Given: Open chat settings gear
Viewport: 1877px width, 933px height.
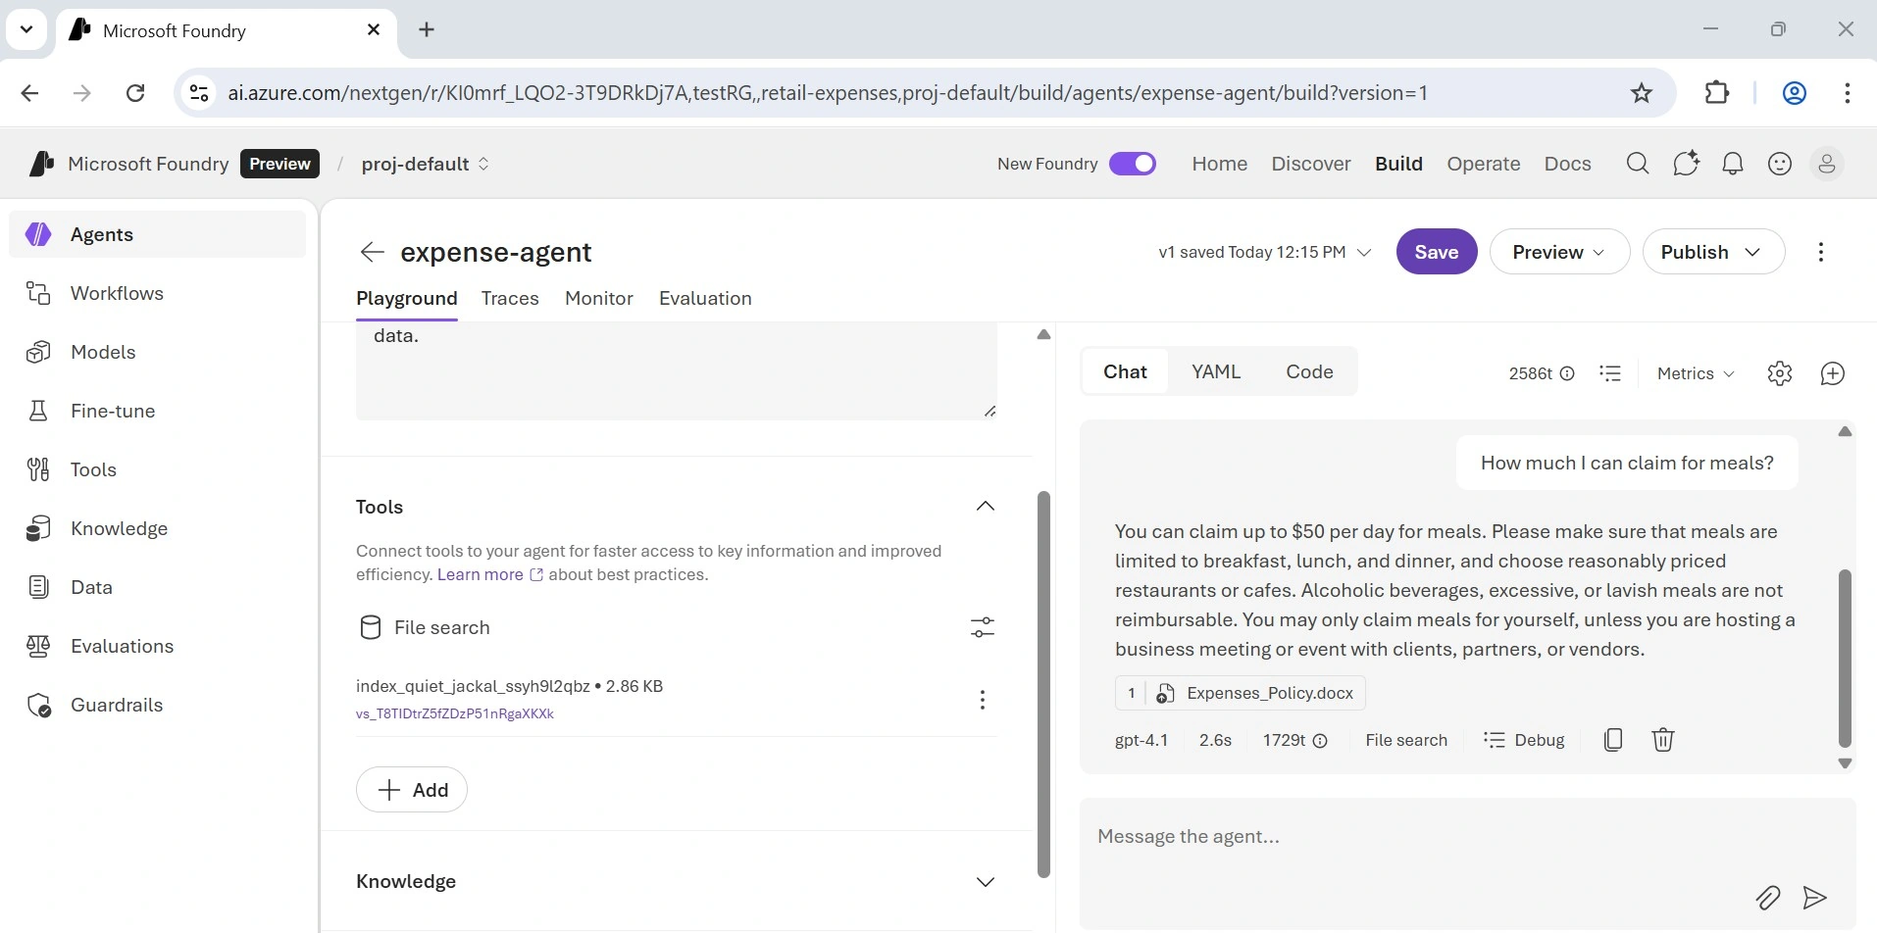Looking at the screenshot, I should click(1780, 373).
